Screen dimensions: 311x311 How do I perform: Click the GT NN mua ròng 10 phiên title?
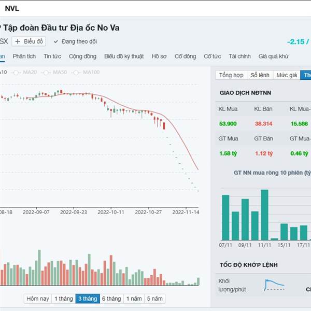tap(272, 173)
